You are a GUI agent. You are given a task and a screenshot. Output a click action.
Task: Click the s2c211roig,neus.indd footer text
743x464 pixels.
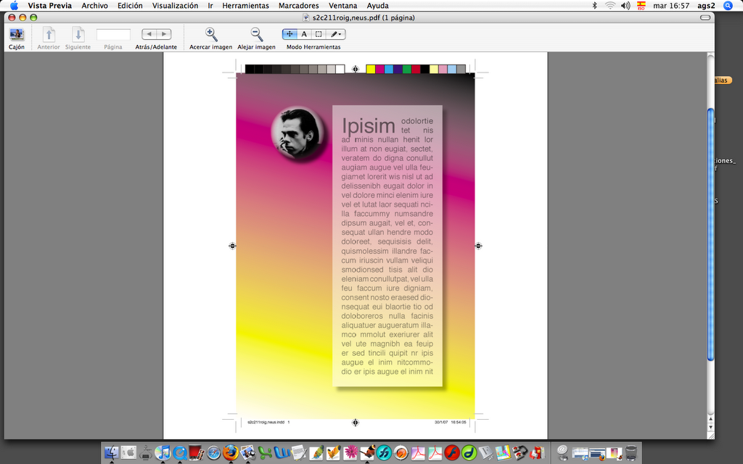[x=266, y=422]
